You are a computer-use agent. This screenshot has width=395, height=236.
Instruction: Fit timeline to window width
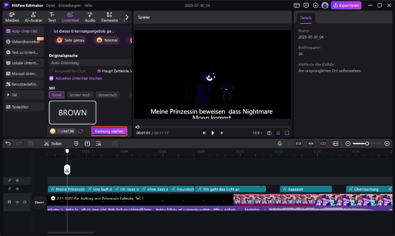pos(336,144)
